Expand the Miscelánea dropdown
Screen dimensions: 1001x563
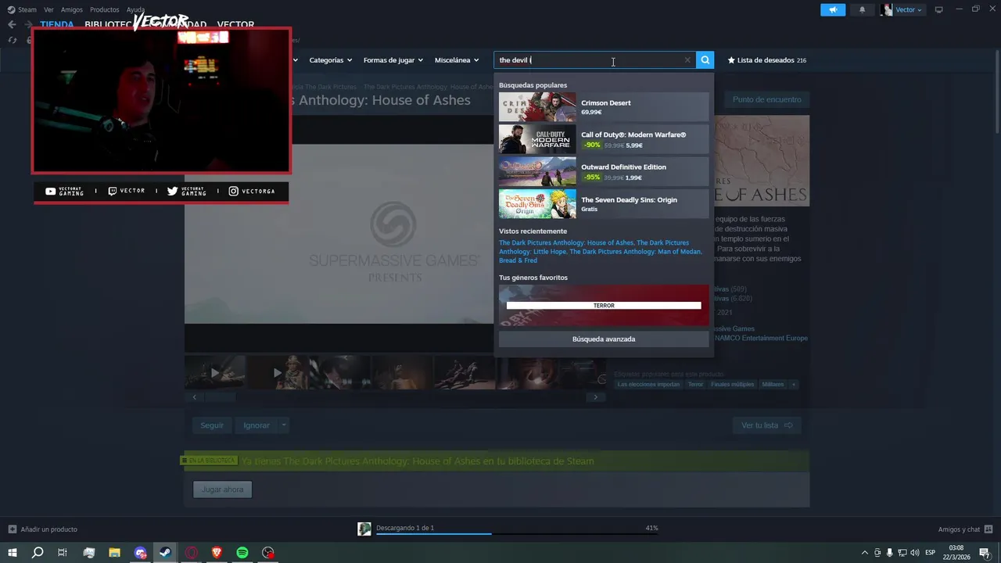(457, 60)
